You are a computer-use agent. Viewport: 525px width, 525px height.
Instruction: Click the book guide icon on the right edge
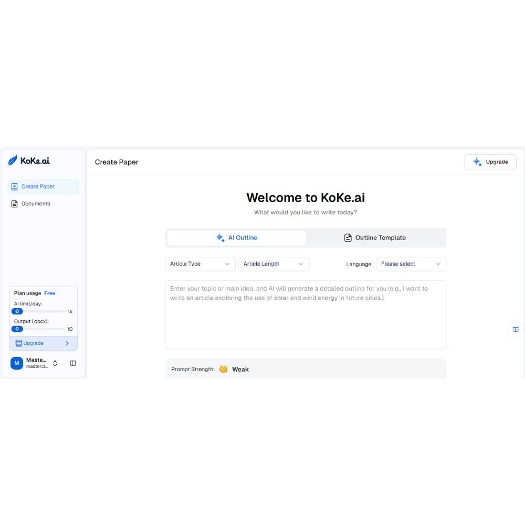pyautogui.click(x=516, y=330)
